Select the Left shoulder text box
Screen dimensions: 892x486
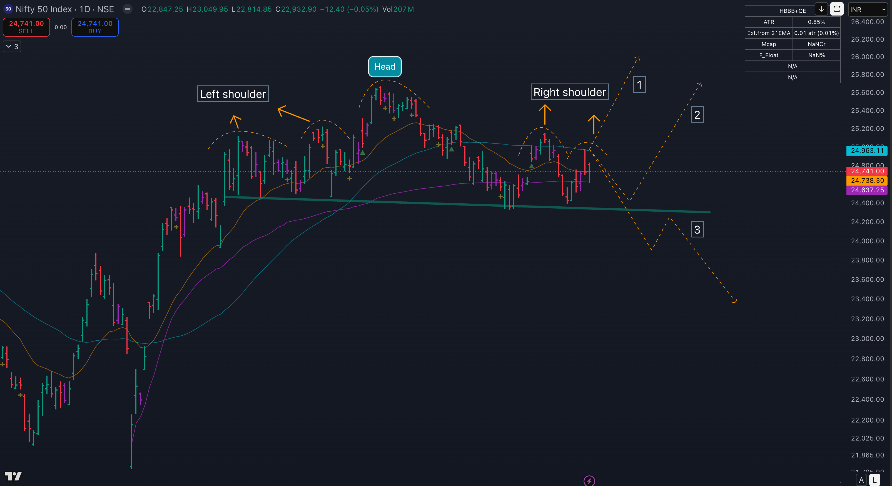[x=233, y=94]
